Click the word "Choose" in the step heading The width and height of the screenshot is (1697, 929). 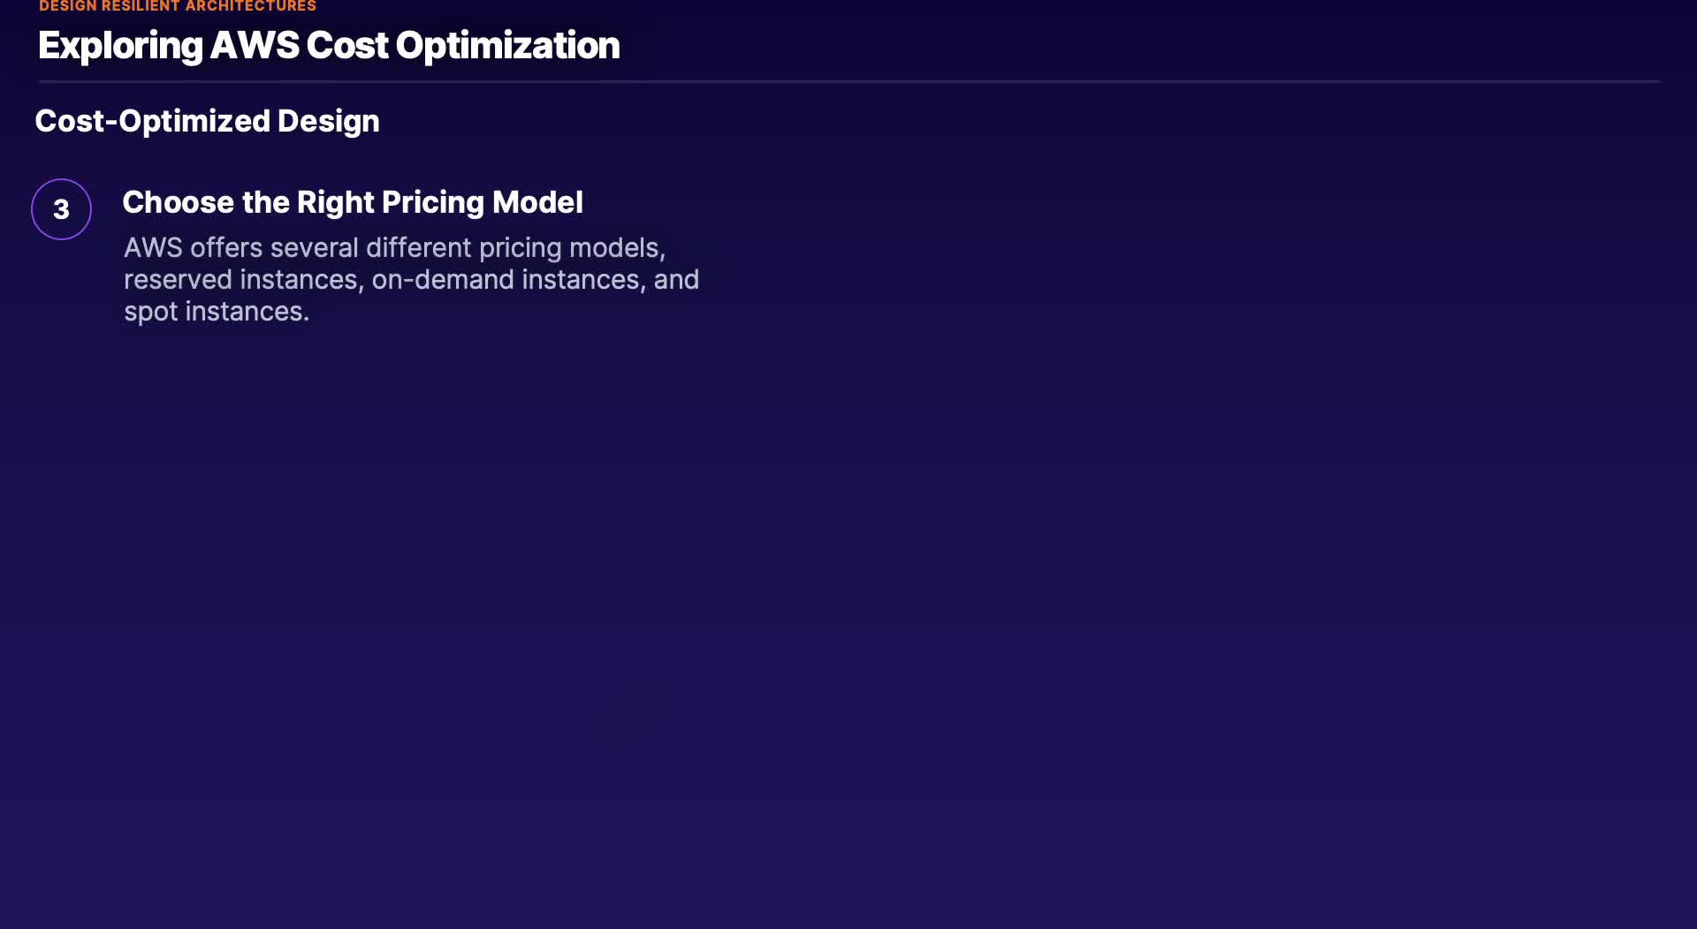[x=178, y=202]
